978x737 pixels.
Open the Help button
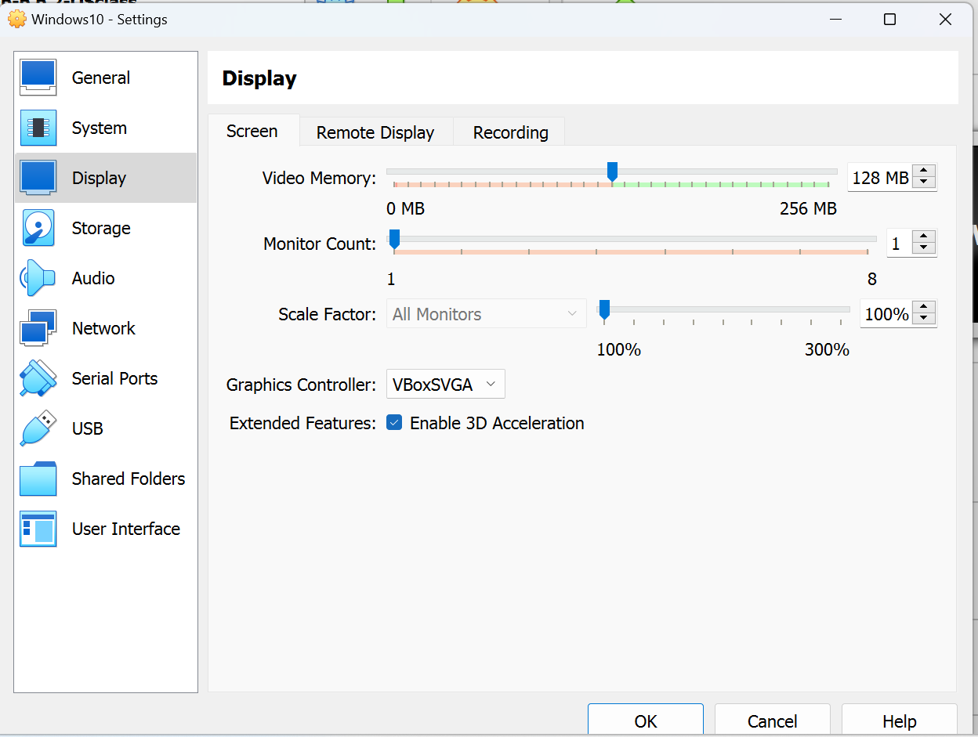[x=900, y=721]
